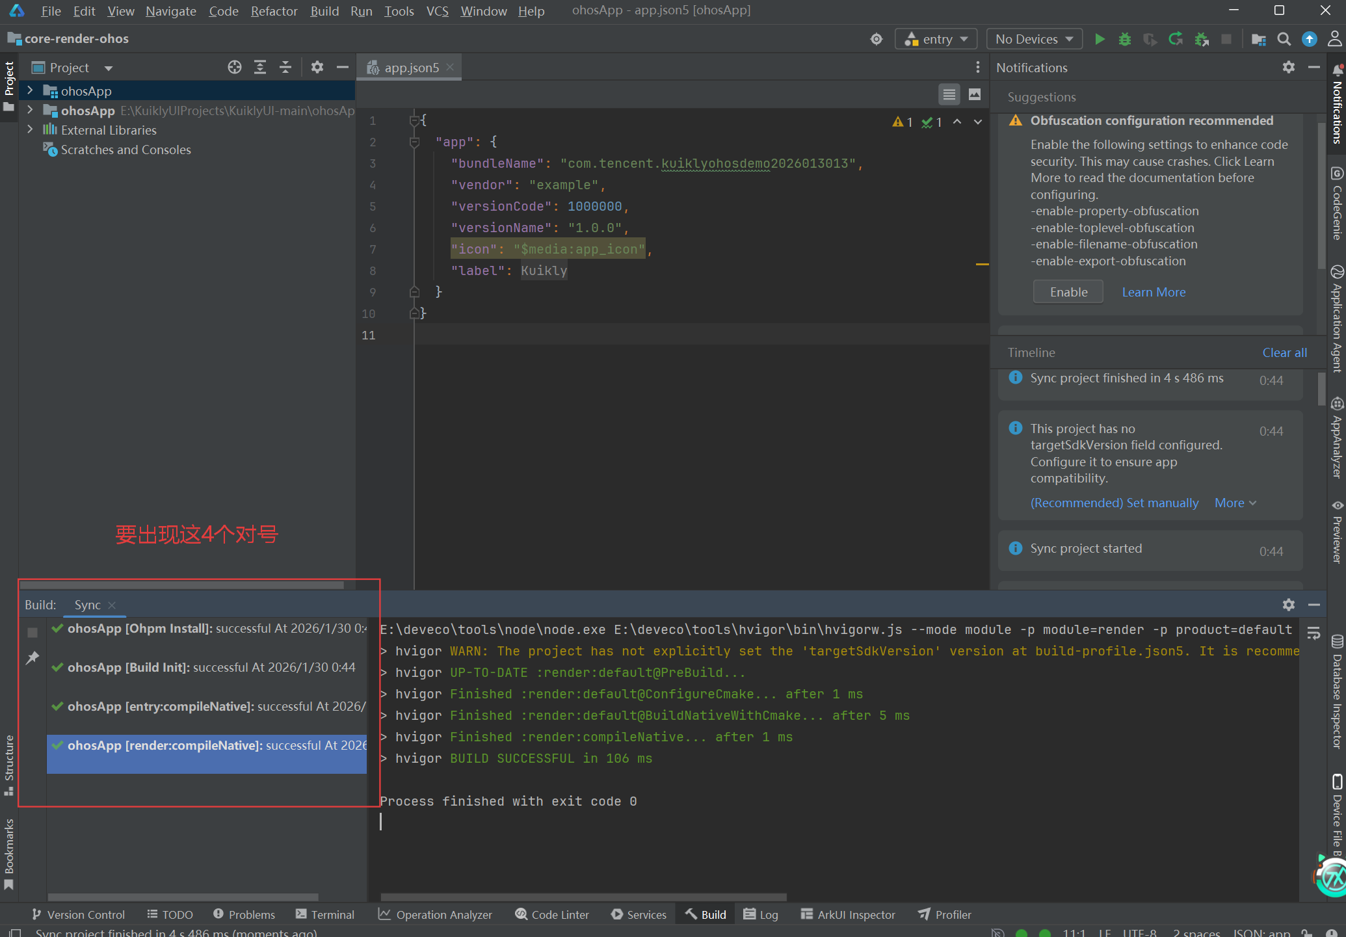The width and height of the screenshot is (1346, 937).
Task: Toggle editor image preview mode icon
Action: pos(974,95)
